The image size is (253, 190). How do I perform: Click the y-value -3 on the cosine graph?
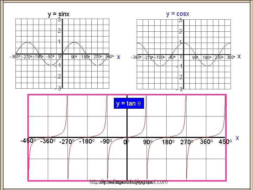pos(179,89)
